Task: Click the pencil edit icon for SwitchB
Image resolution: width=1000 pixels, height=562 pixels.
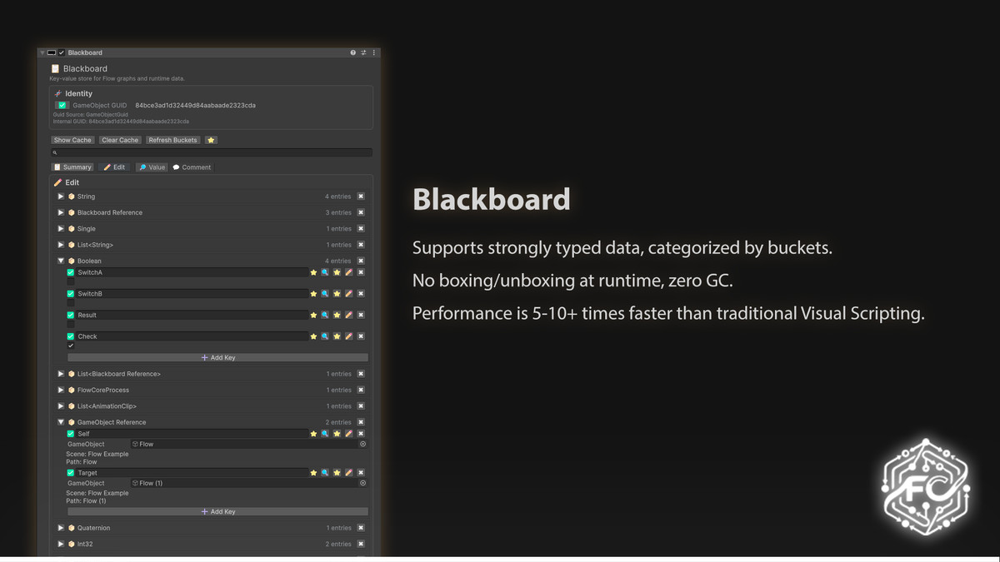Action: pos(348,294)
